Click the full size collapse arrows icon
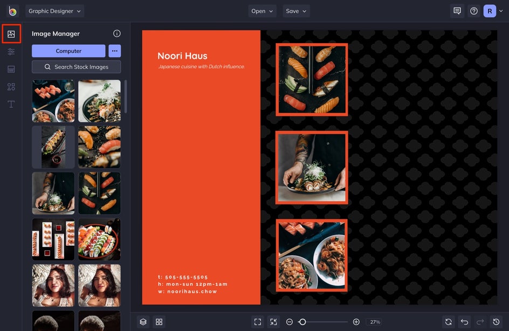 pyautogui.click(x=274, y=322)
